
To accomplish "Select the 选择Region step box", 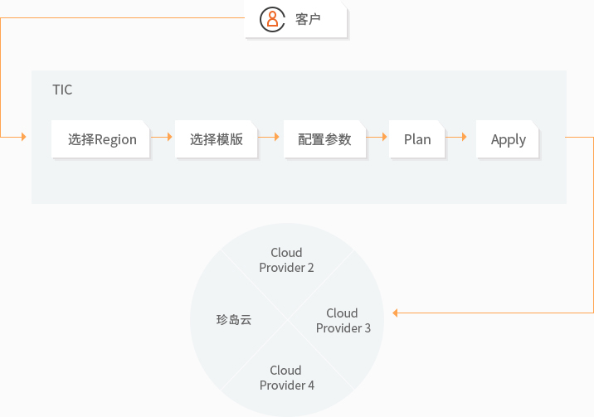I will click(x=101, y=139).
